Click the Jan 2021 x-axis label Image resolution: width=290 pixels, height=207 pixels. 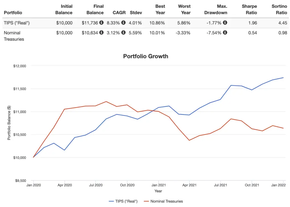159,185
